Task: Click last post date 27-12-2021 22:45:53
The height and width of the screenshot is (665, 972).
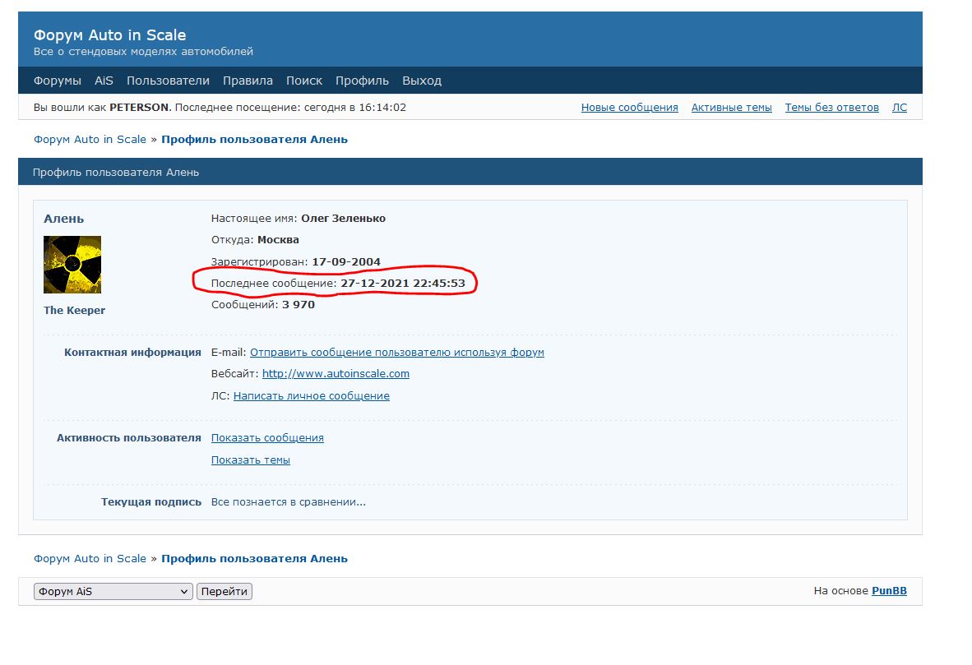Action: 403,284
